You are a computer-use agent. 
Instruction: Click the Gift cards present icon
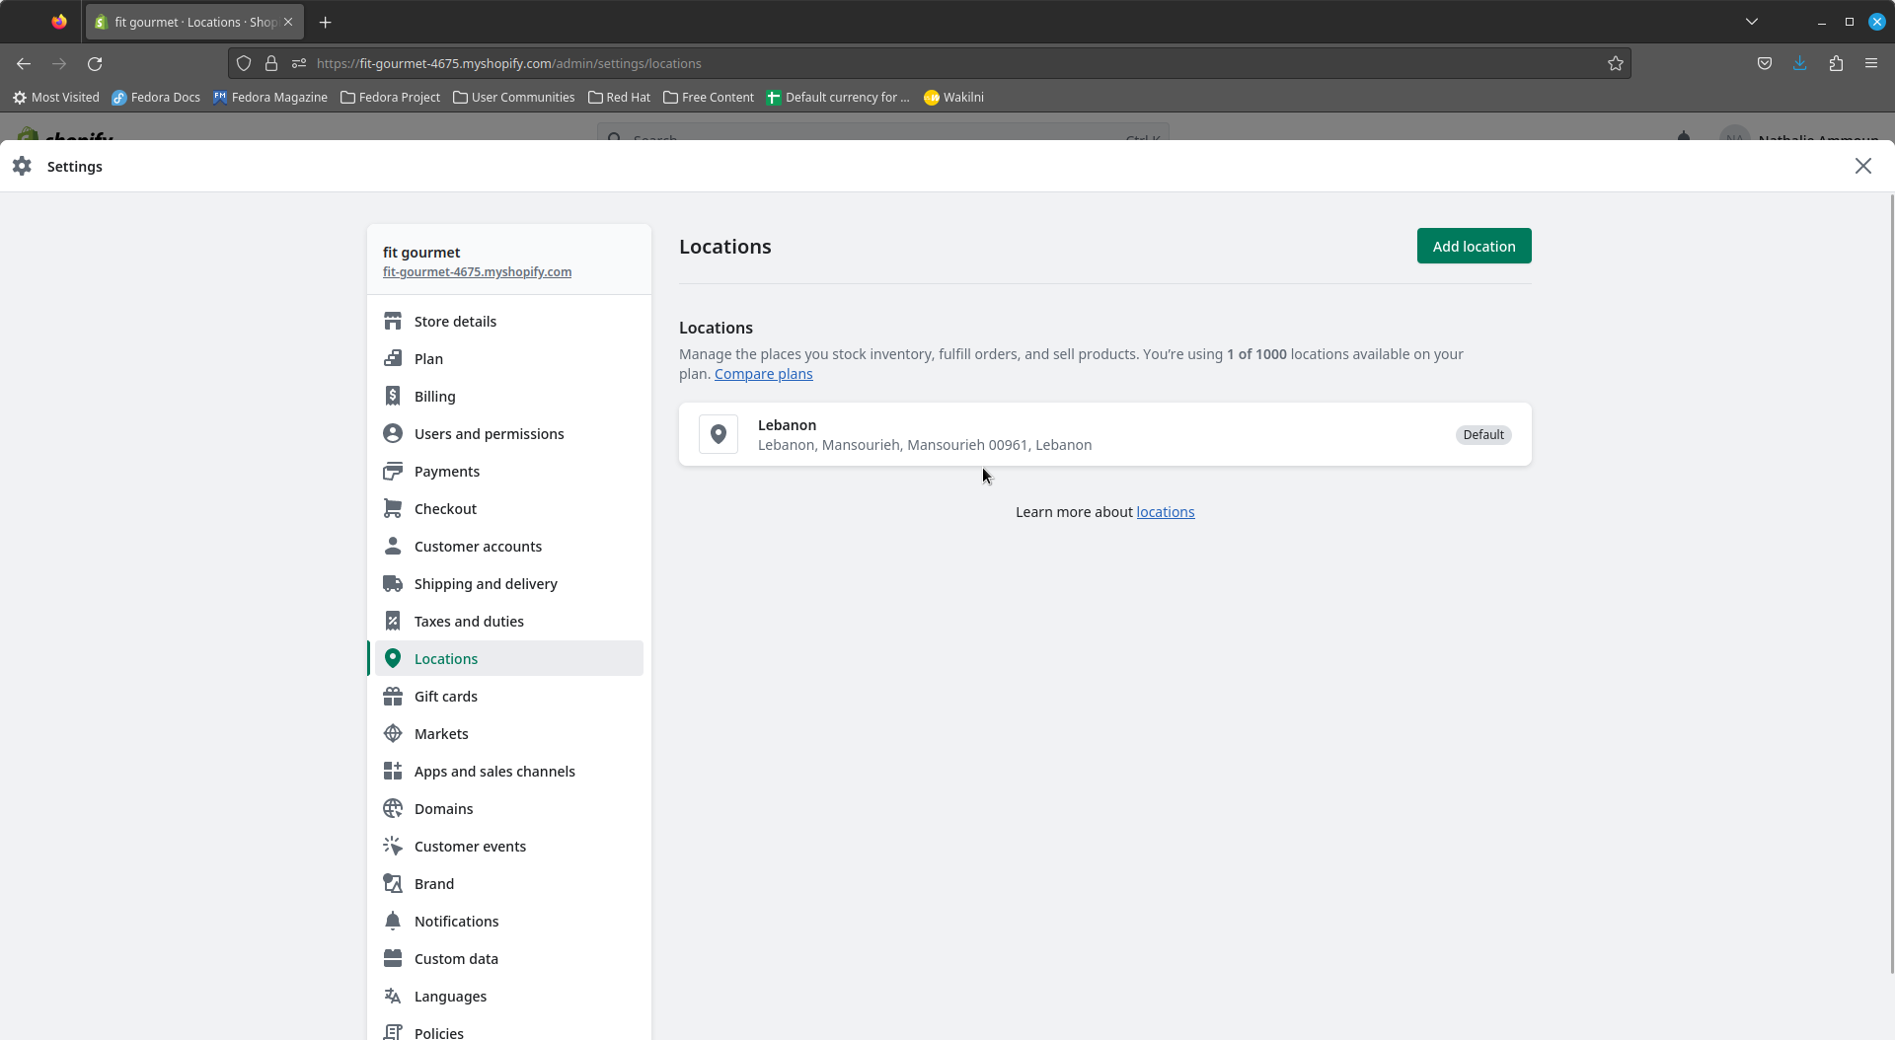[x=393, y=697]
